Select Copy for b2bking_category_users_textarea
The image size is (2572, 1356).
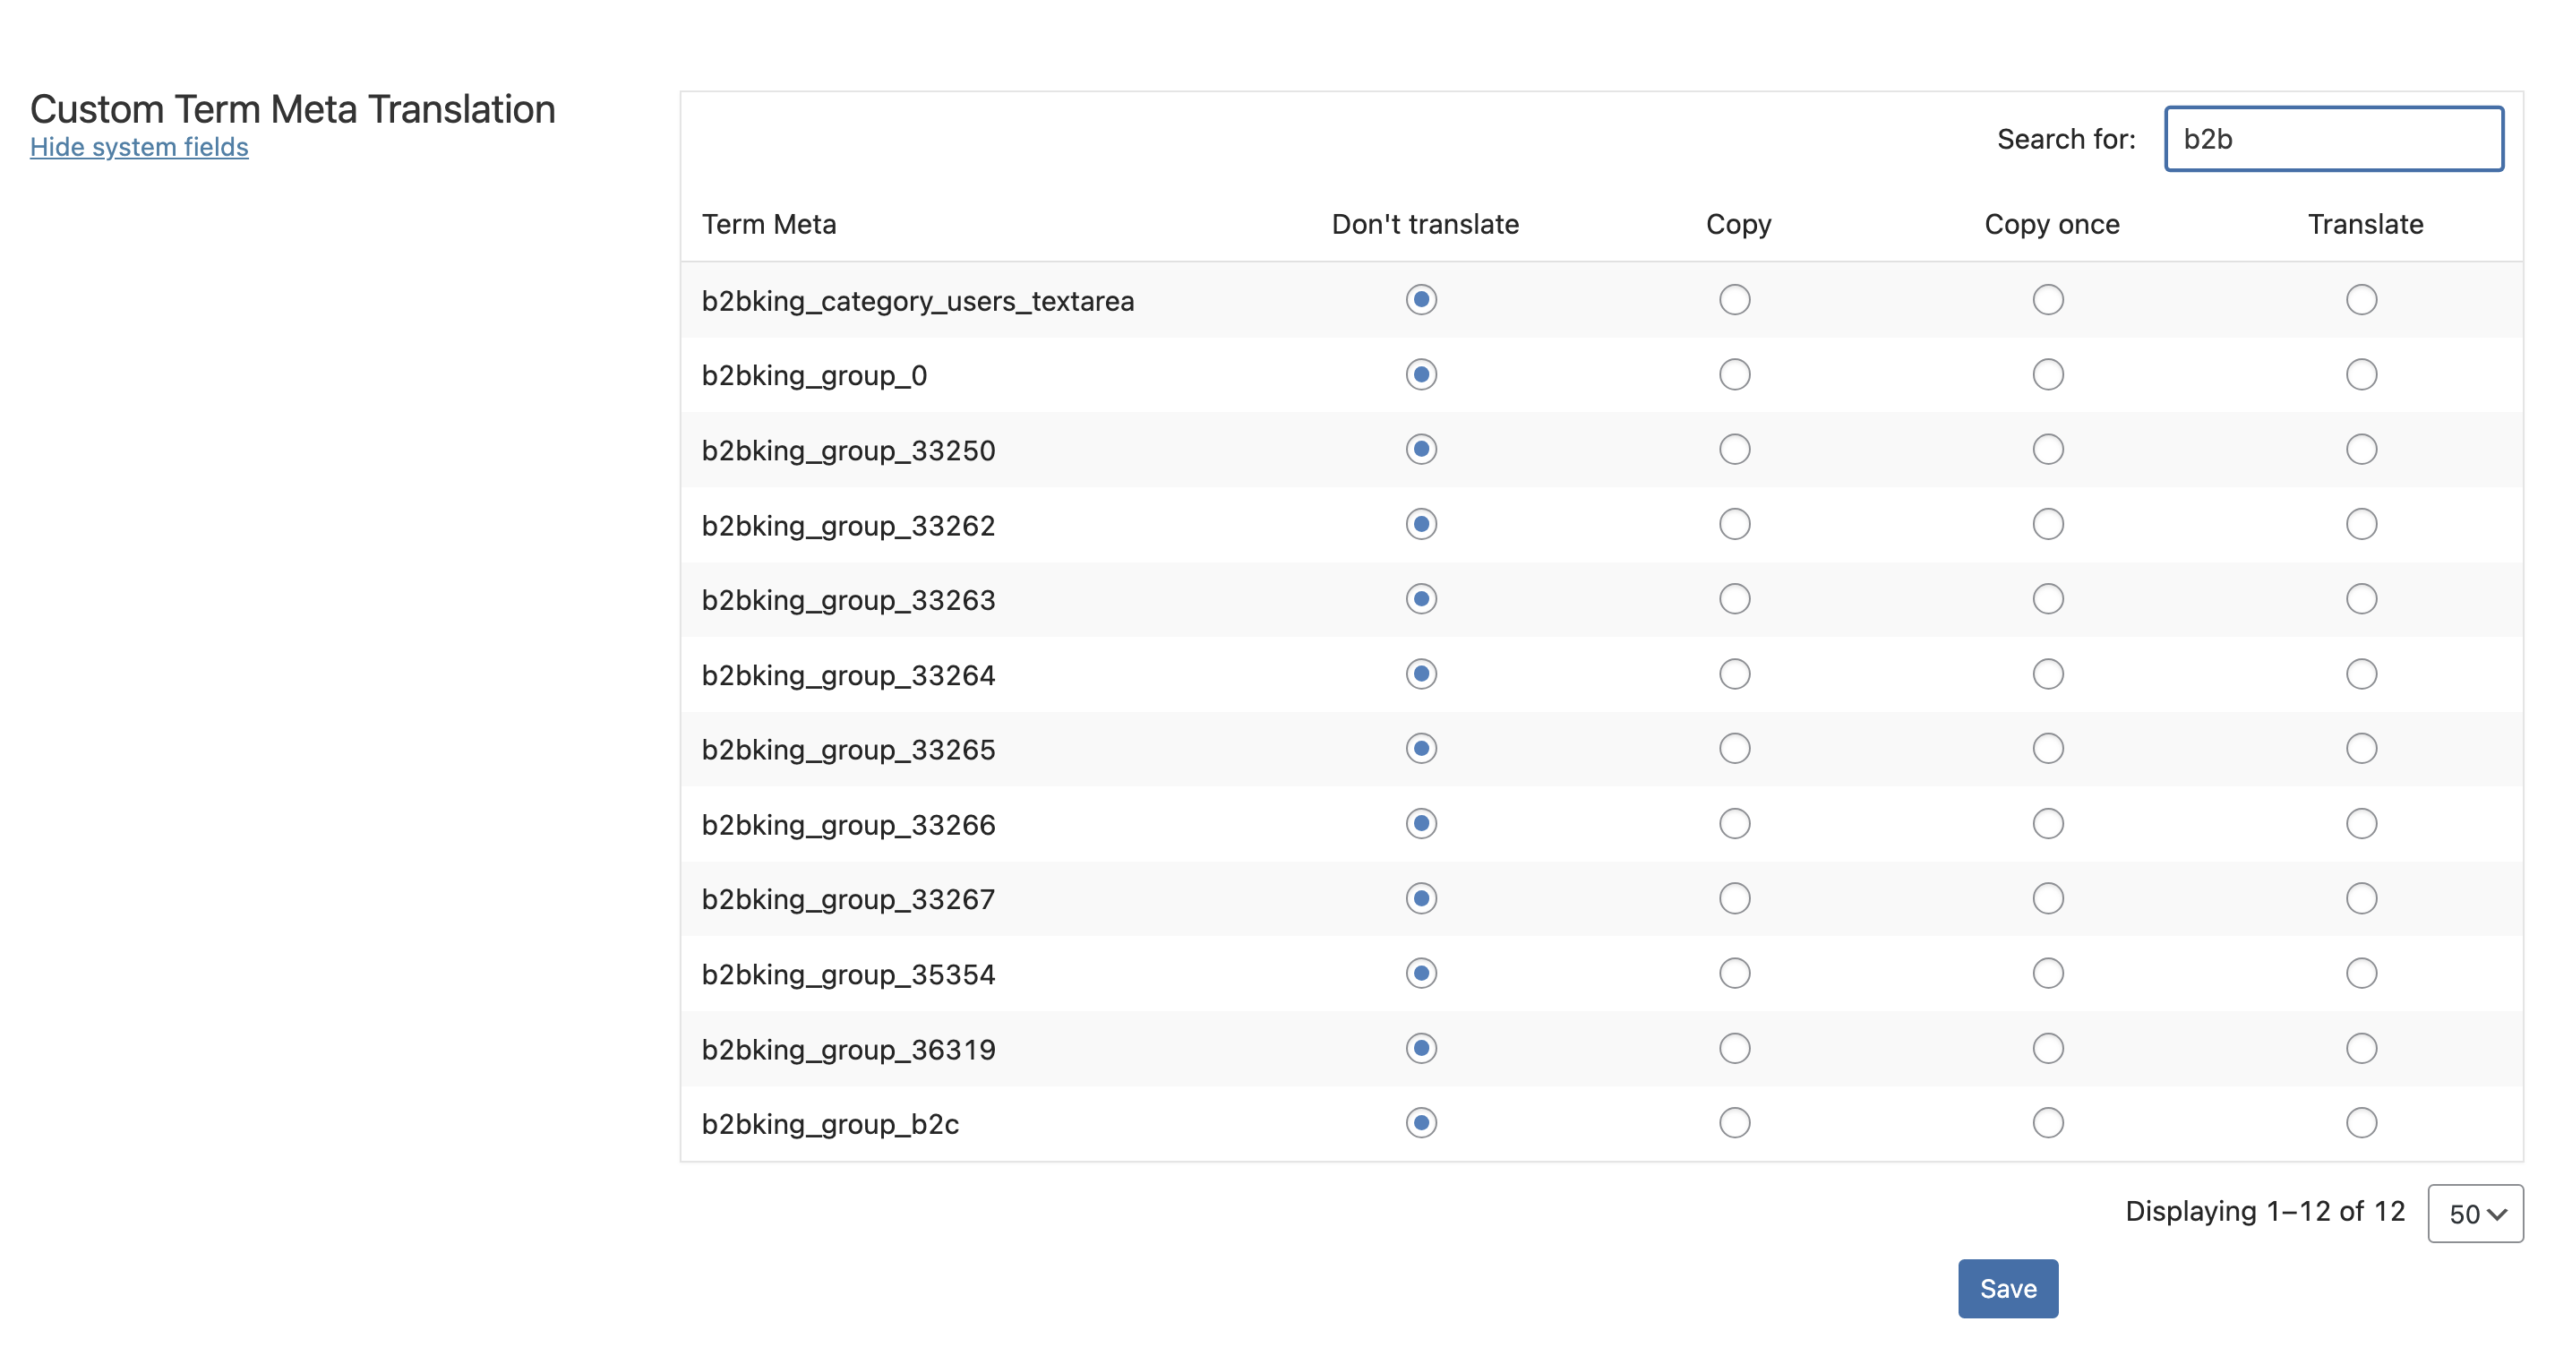(1736, 299)
